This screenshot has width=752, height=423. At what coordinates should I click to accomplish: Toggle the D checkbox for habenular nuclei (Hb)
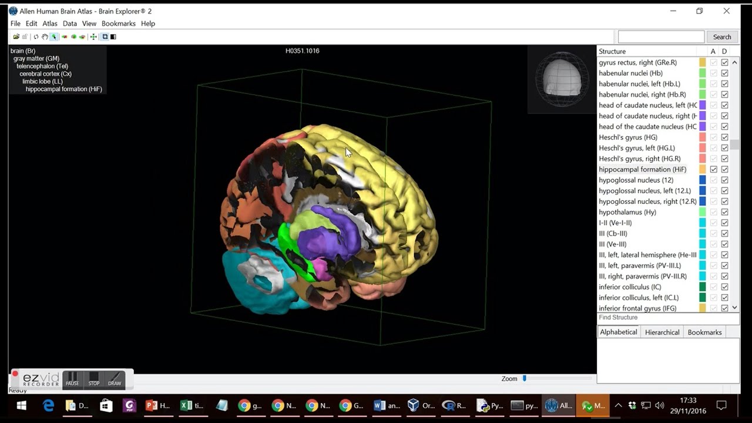coord(724,73)
